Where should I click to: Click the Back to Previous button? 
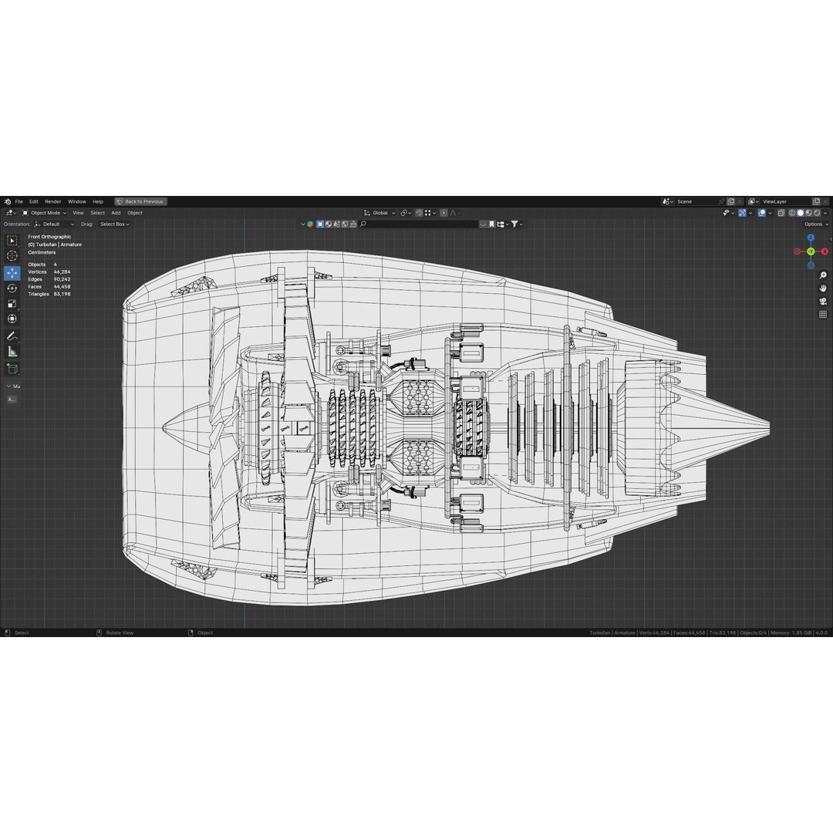140,201
